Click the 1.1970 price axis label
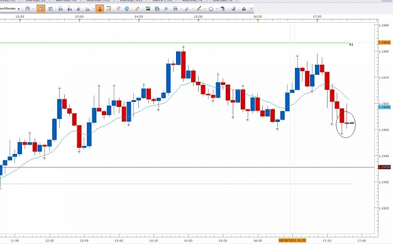 [x=384, y=77]
